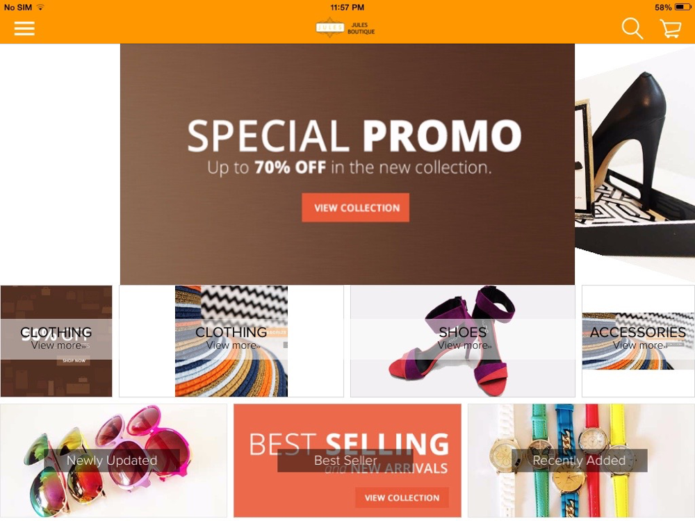This screenshot has width=695, height=521.
Task: Tap the search magnifier icon
Action: coord(632,28)
